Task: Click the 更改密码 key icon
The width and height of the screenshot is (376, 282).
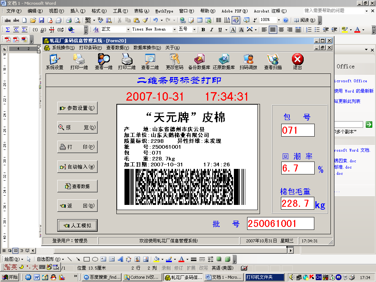Action: 174,62
